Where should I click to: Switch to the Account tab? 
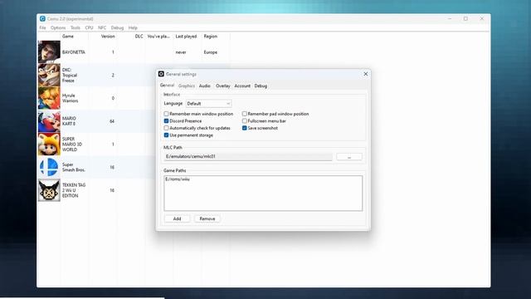[242, 86]
